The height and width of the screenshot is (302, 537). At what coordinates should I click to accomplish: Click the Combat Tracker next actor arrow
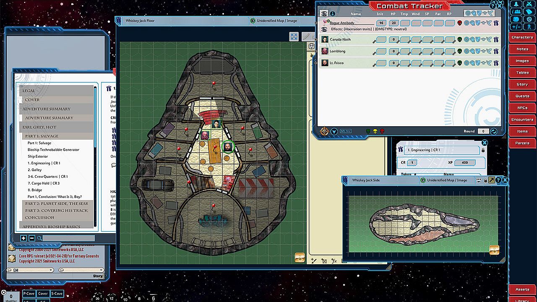pos(334,131)
